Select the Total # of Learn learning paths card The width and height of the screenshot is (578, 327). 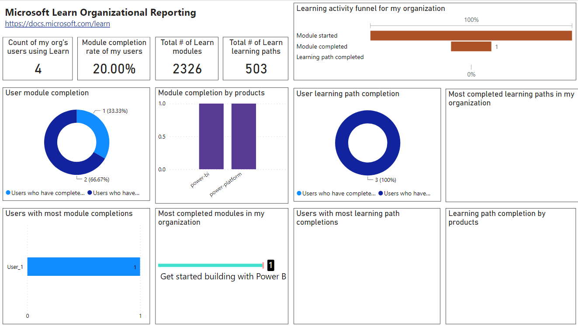tap(255, 59)
